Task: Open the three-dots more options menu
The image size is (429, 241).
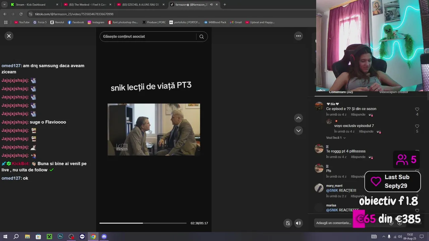Action: click(298, 36)
